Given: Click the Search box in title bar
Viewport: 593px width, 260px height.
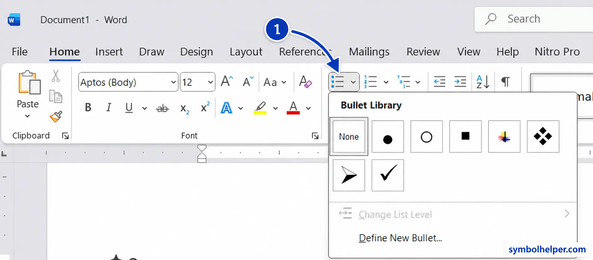Looking at the screenshot, I should pos(534,19).
